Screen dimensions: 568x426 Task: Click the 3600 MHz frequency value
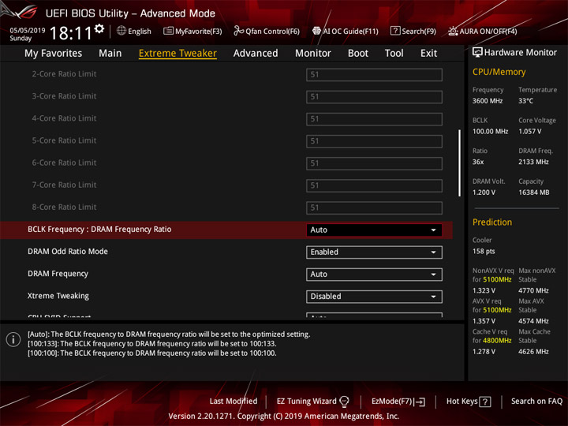pos(488,101)
